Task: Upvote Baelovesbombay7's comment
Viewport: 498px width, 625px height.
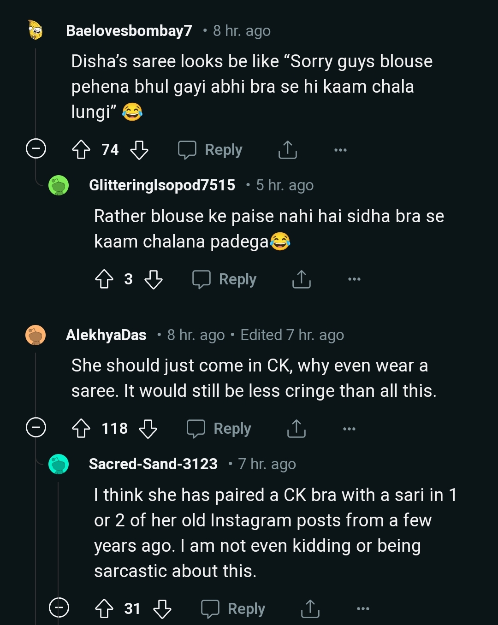Action: (81, 150)
